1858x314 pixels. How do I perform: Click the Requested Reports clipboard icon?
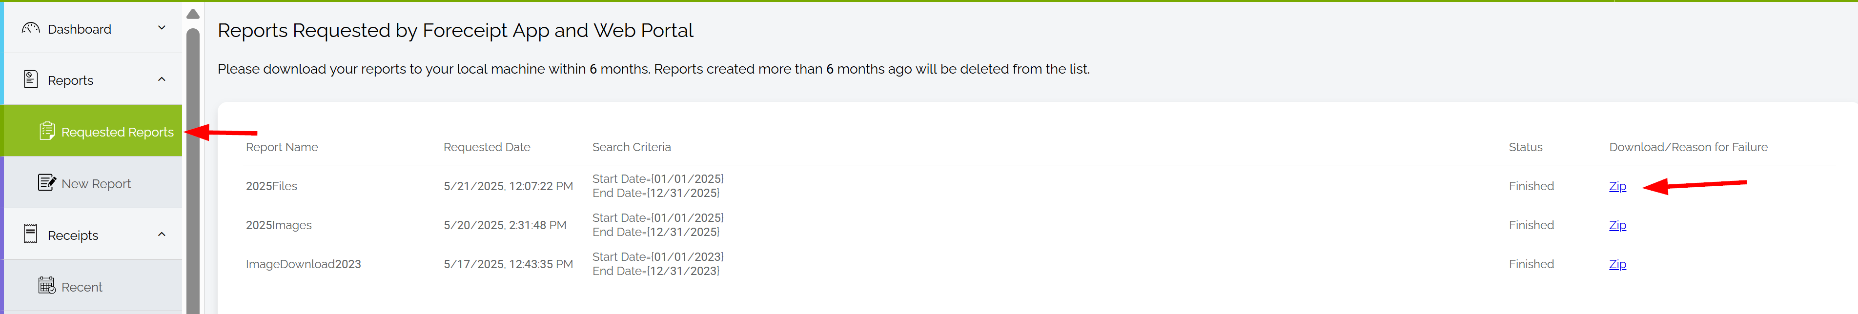tap(47, 131)
